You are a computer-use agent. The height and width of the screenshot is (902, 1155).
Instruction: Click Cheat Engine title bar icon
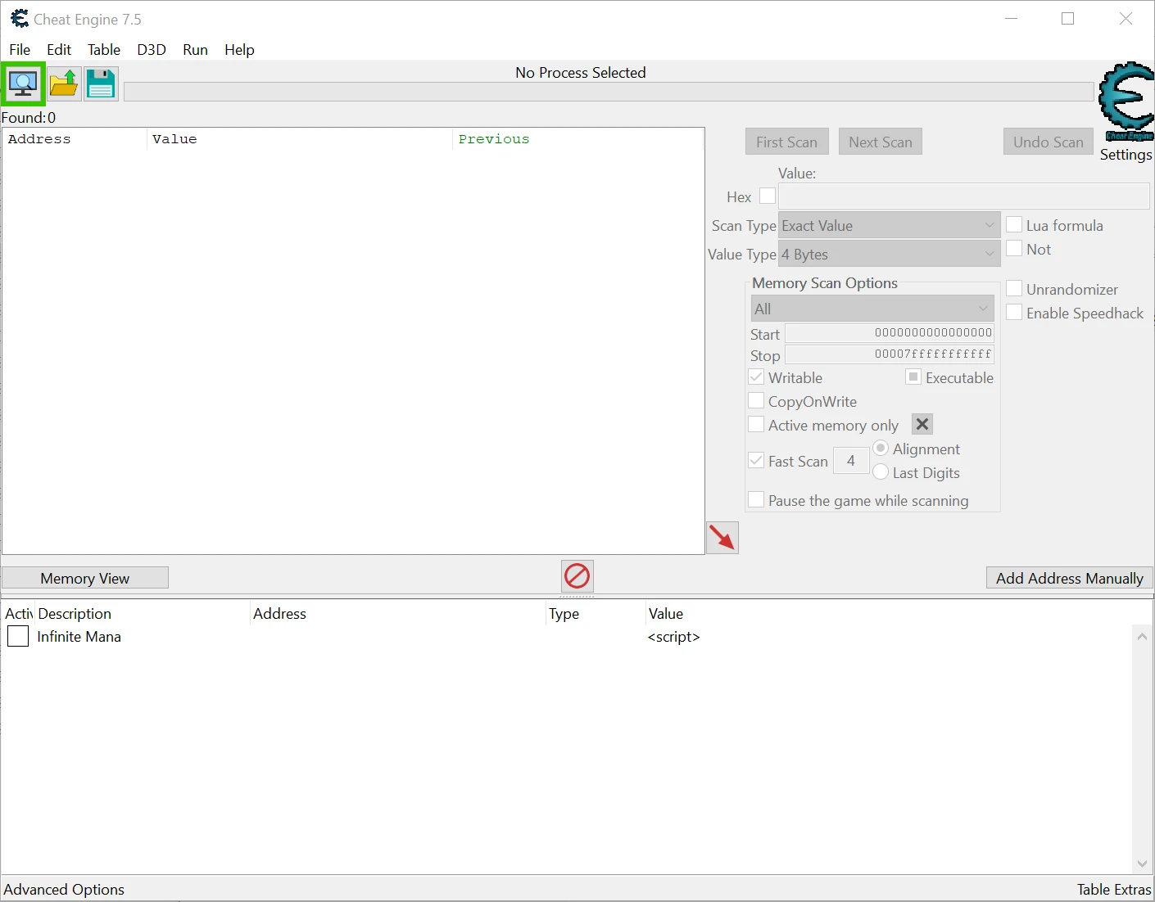[x=19, y=19]
